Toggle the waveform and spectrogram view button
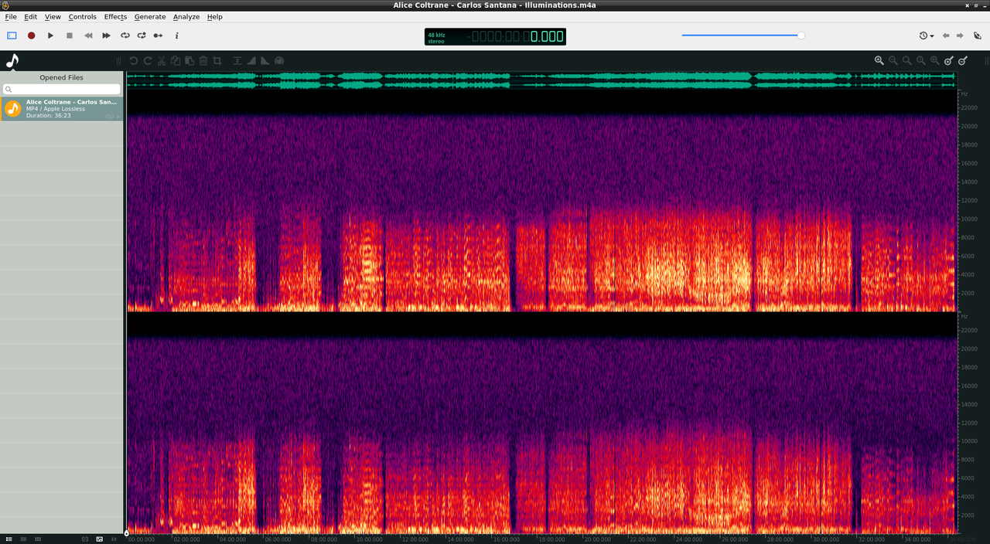Image resolution: width=990 pixels, height=544 pixels. click(100, 539)
